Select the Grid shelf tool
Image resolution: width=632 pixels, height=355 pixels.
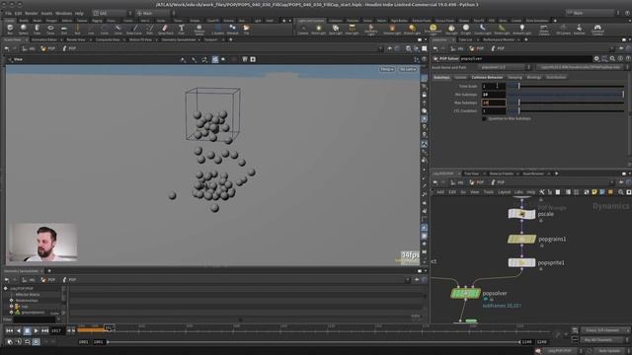tap(63, 29)
